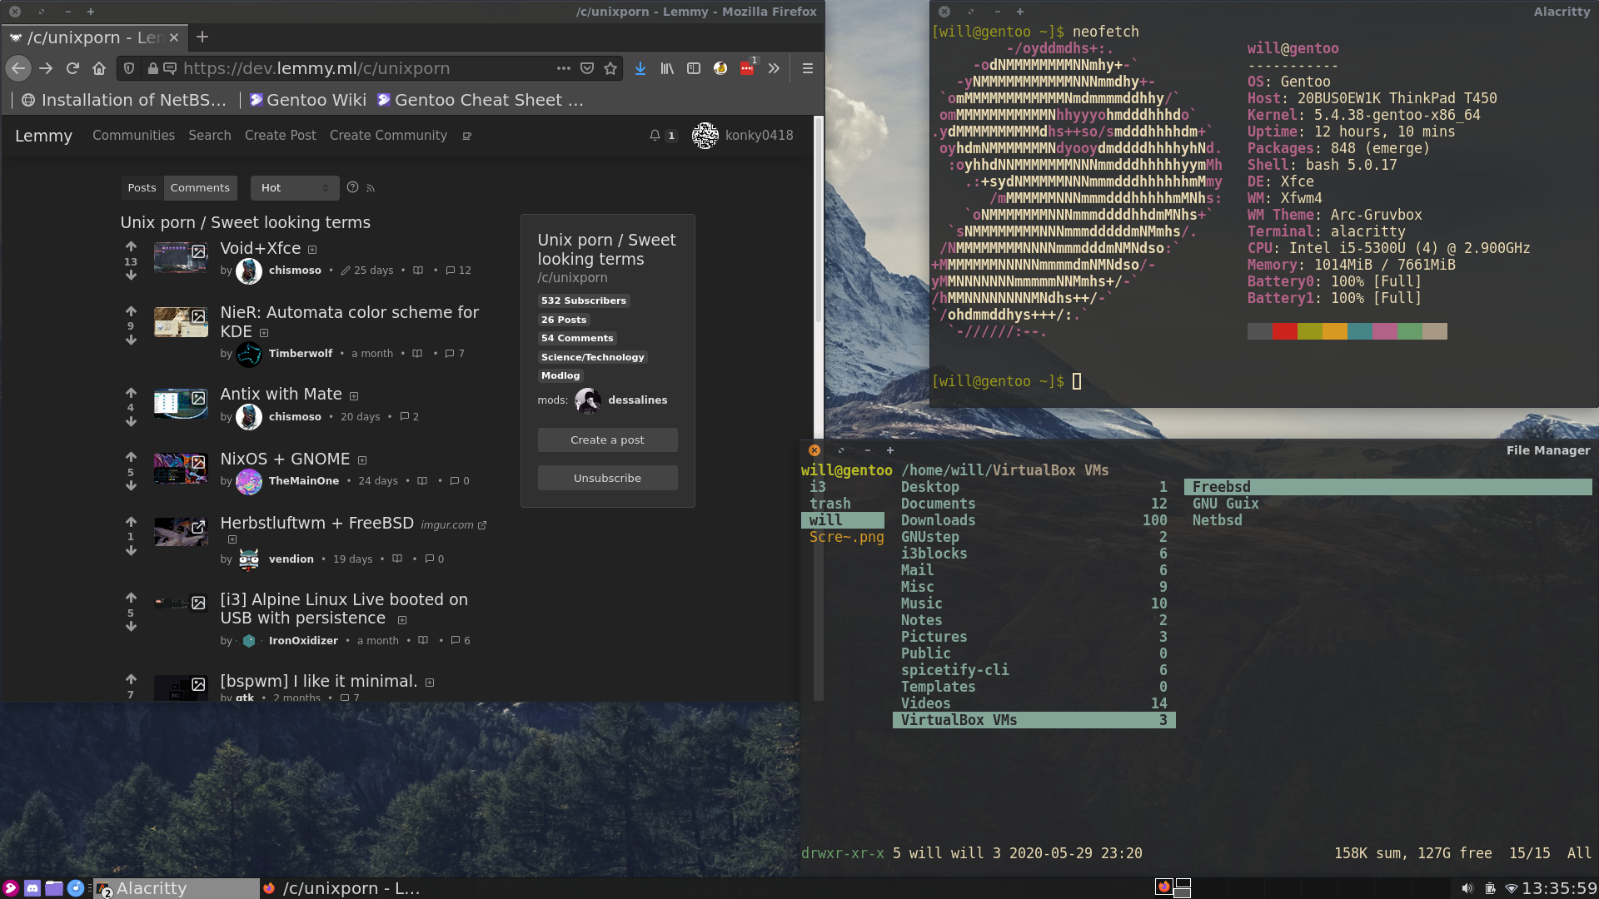Viewport: 1599px width, 899px height.
Task: Open Create Community in navbar
Action: (x=388, y=135)
